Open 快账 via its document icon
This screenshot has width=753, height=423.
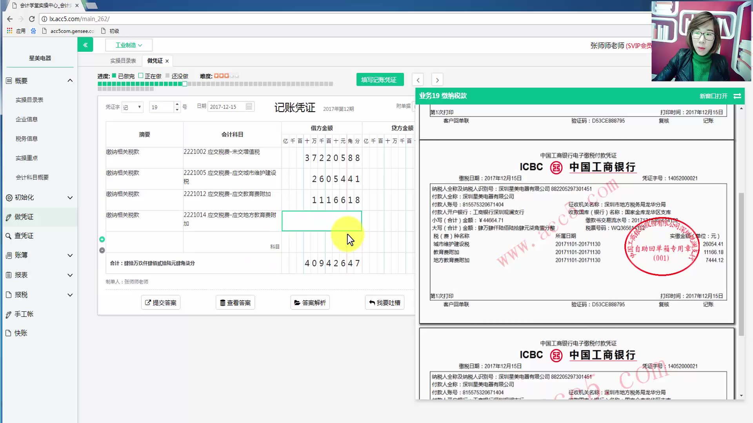9,333
